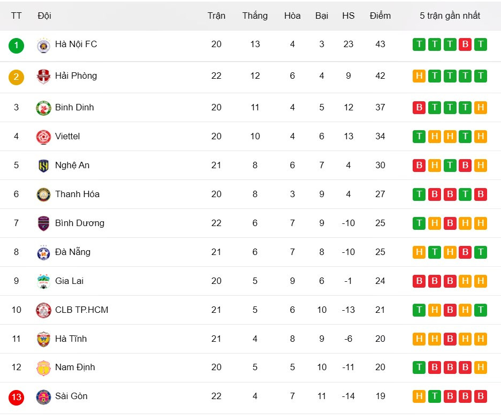Open the Hà Tĩnh team page
This screenshot has height=420, width=501.
(71, 339)
